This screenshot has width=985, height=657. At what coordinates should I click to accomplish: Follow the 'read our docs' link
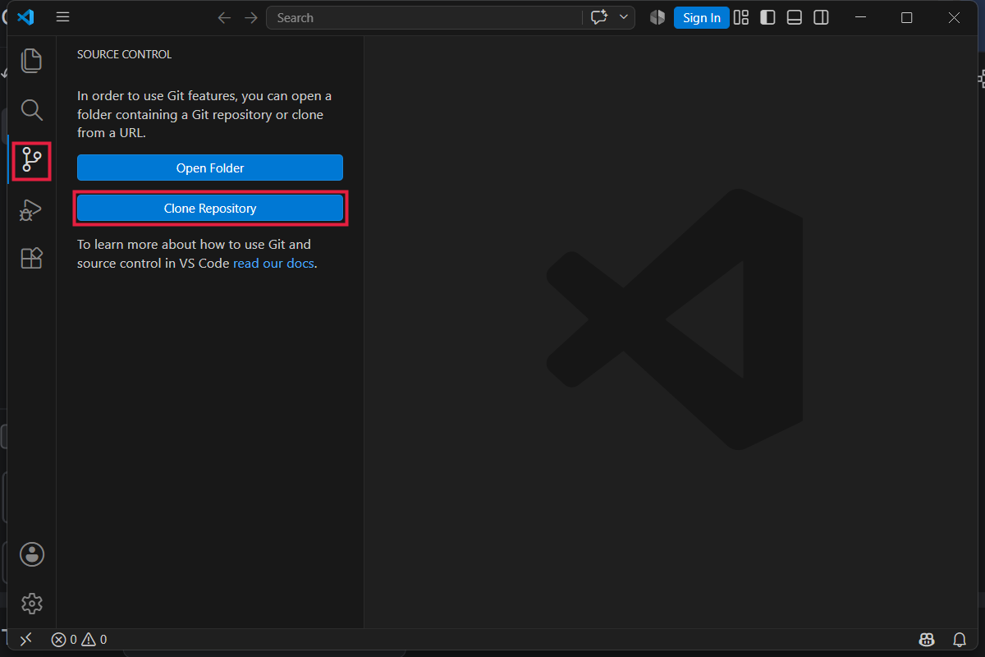click(x=273, y=263)
